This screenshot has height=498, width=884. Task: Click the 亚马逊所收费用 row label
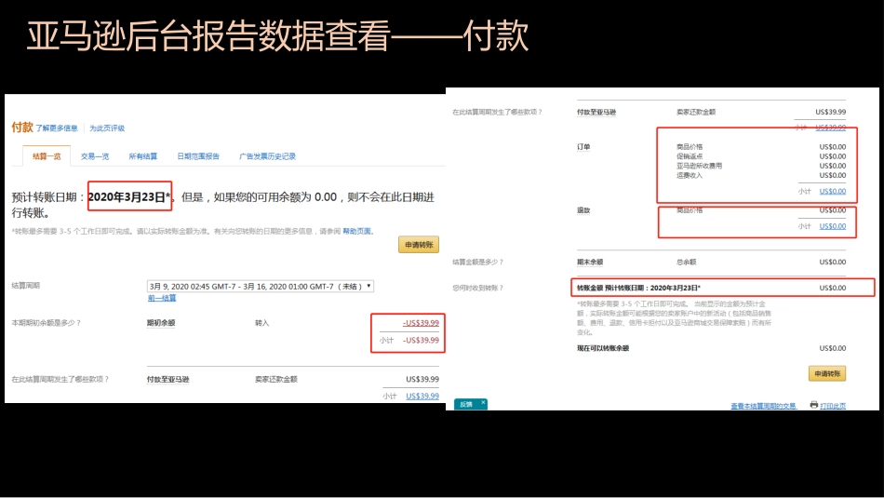(x=699, y=166)
